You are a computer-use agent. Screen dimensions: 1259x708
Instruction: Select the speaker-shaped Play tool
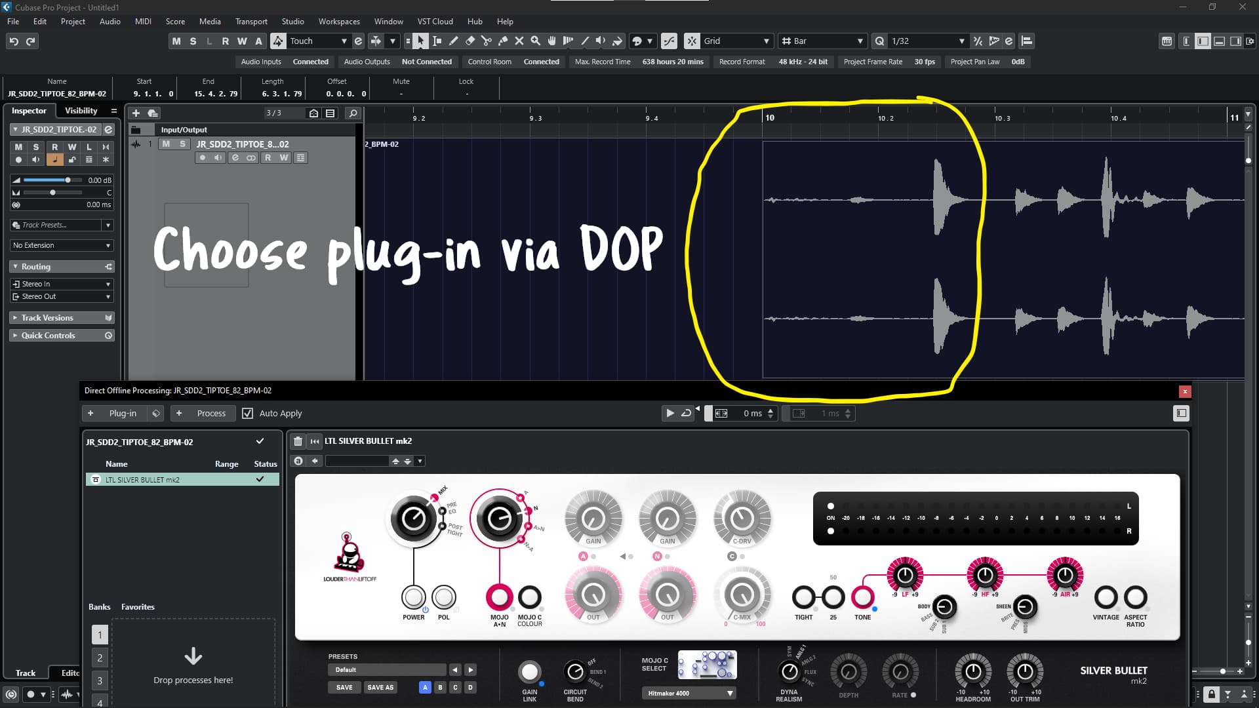point(601,41)
